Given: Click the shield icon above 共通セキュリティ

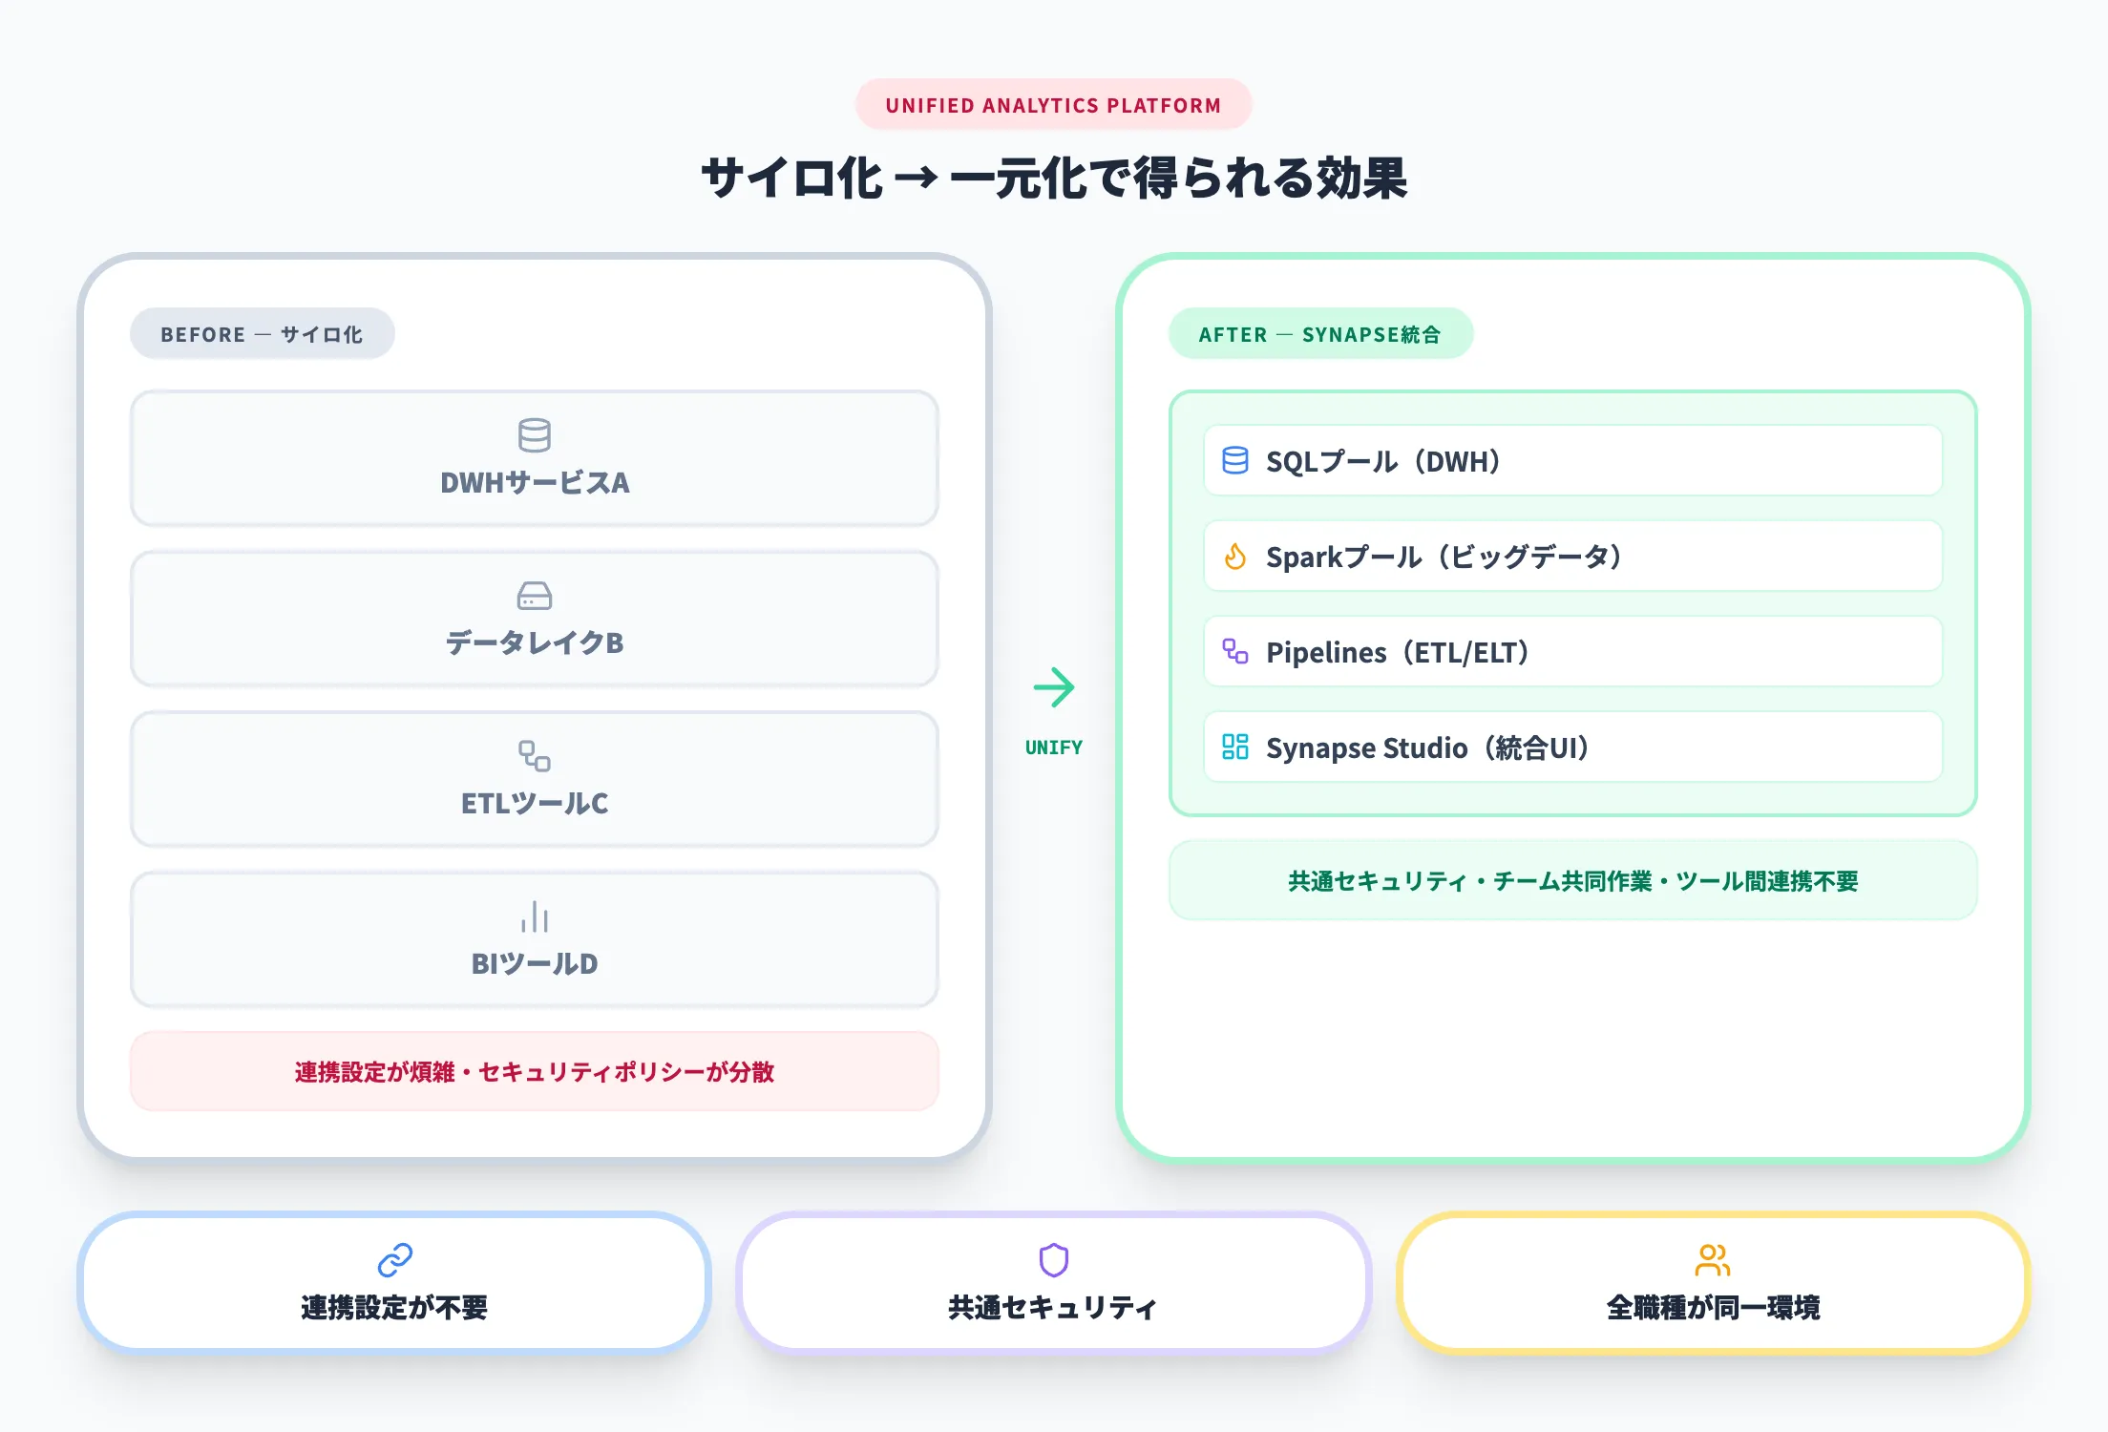Looking at the screenshot, I should [x=1054, y=1260].
